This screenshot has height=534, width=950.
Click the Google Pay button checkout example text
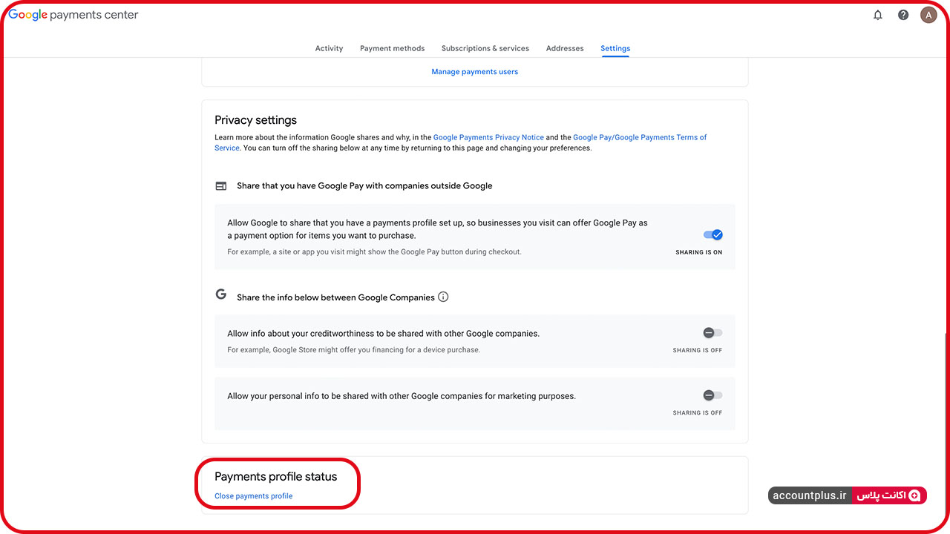click(375, 252)
